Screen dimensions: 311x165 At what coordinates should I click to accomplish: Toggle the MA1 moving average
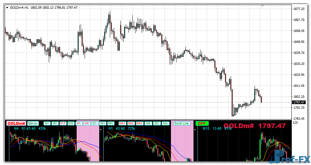(x=122, y=123)
